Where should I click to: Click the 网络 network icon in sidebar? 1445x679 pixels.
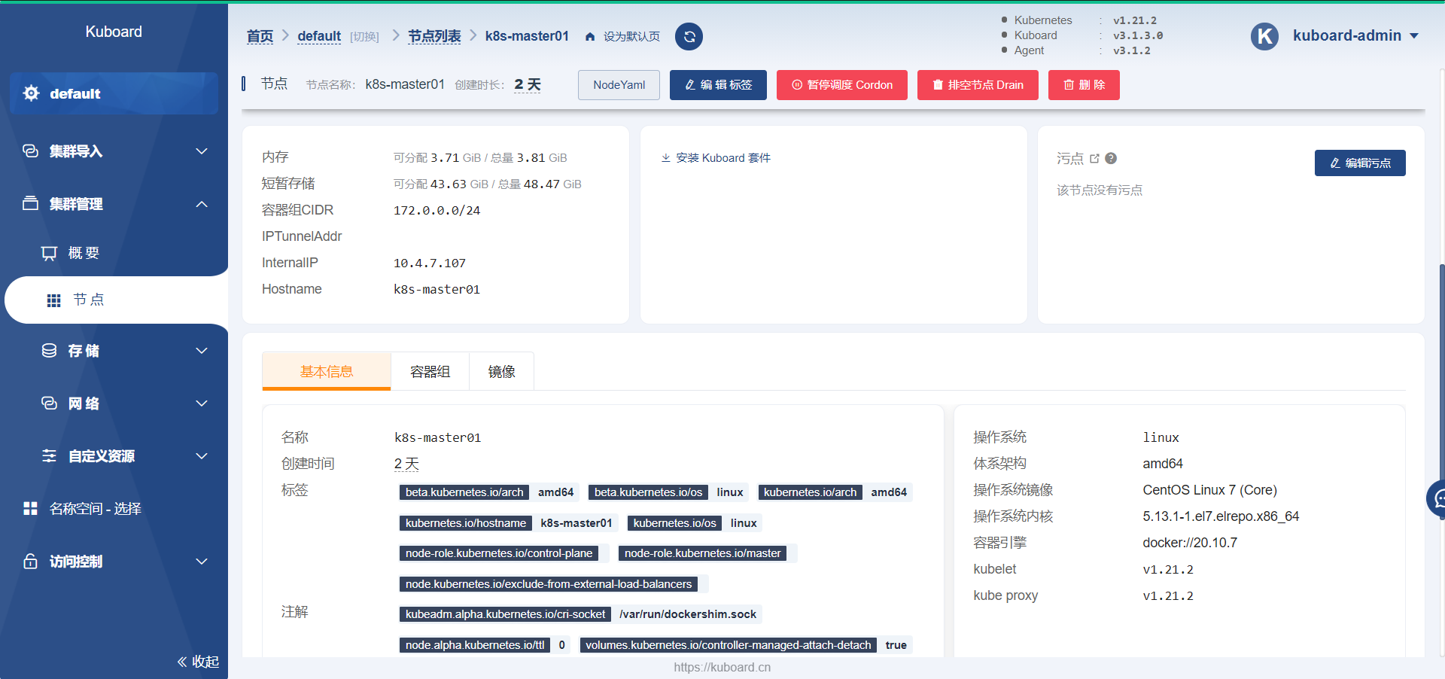click(x=49, y=403)
